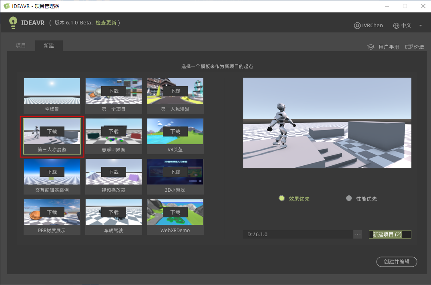The image size is (431, 285).
Task: Click the IVRChen username
Action: pos(373,26)
